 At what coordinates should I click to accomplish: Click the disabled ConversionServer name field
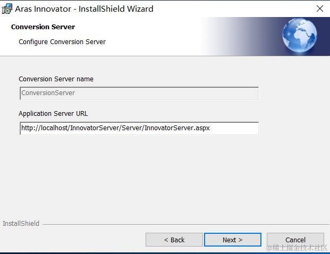click(139, 93)
